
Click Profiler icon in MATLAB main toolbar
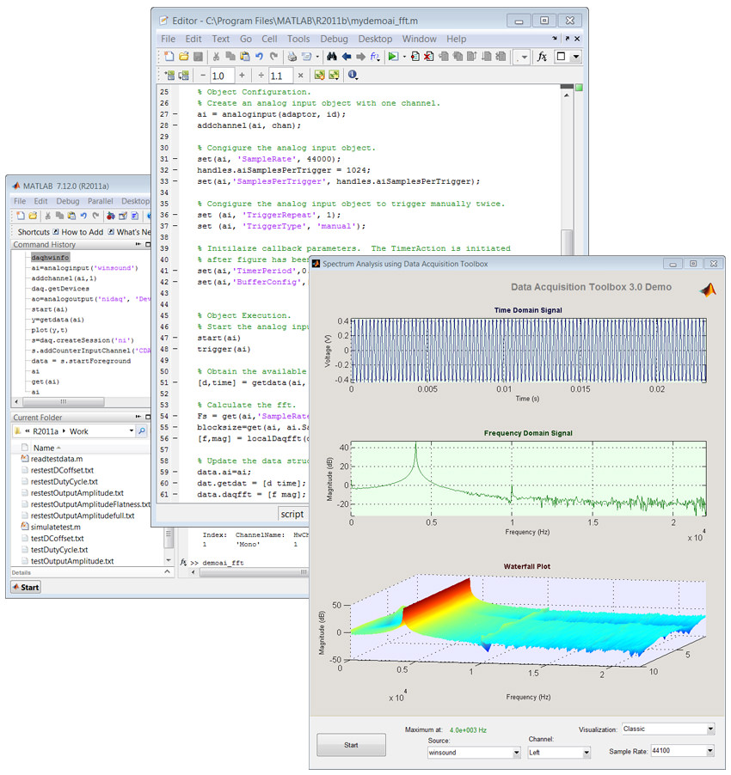click(x=134, y=216)
